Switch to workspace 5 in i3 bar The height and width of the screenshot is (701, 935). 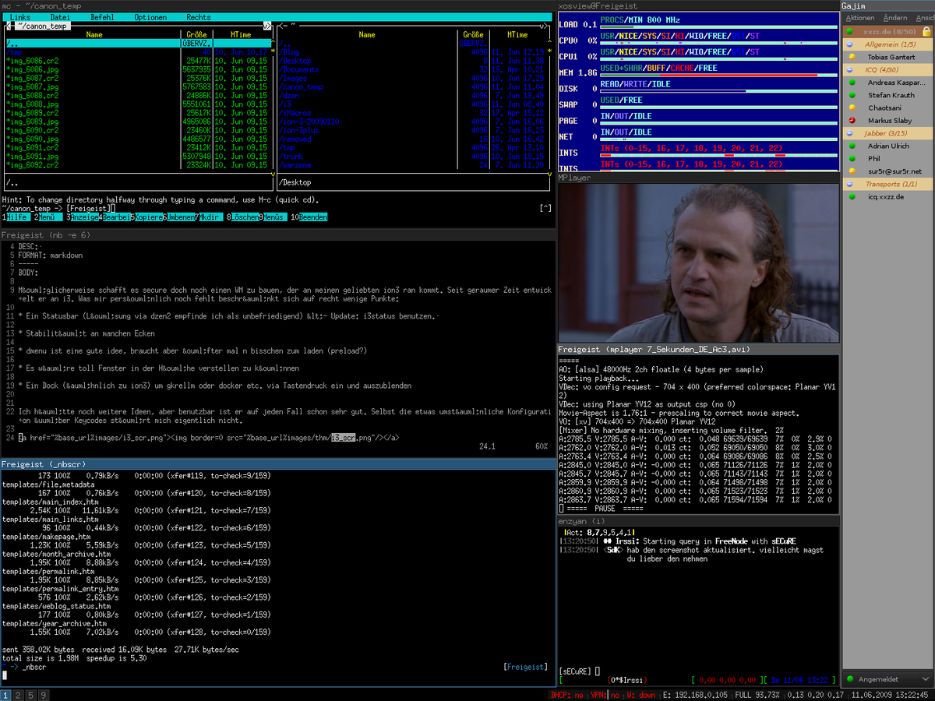31,695
